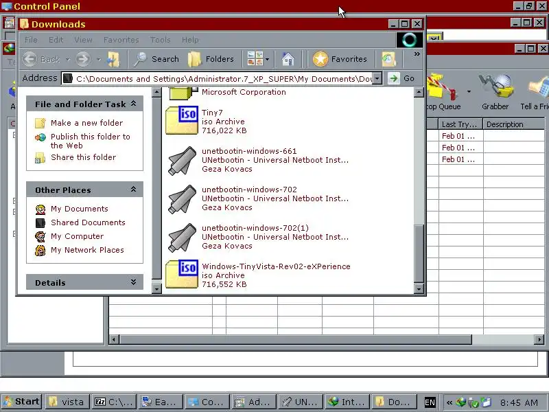Select the Tiny7 iso file icon
Screen dimensions: 549x412
(182, 121)
